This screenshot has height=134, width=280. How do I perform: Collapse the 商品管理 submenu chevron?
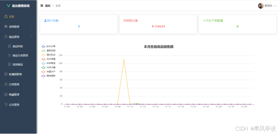[32, 36]
